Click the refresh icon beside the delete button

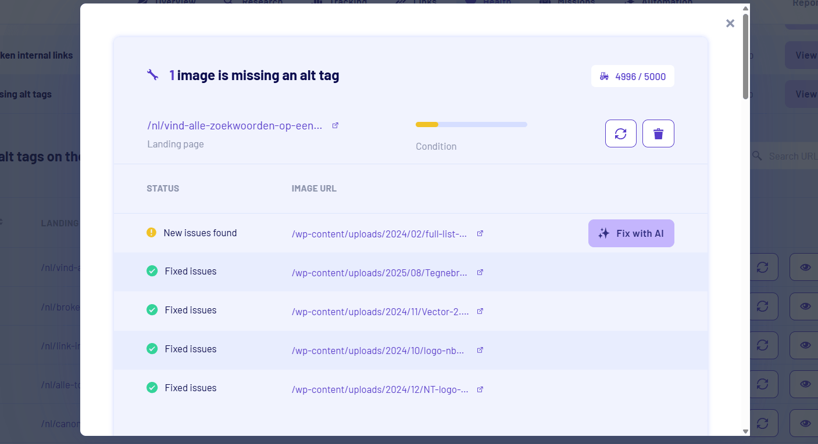(x=620, y=133)
